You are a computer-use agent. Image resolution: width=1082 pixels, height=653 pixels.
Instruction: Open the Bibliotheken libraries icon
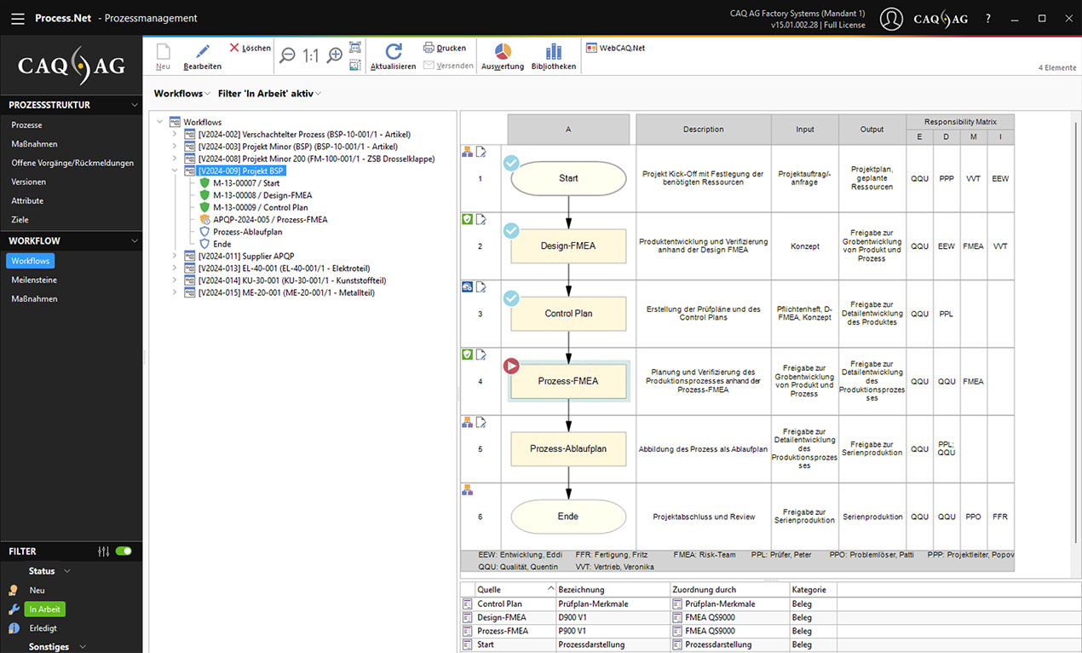(553, 52)
